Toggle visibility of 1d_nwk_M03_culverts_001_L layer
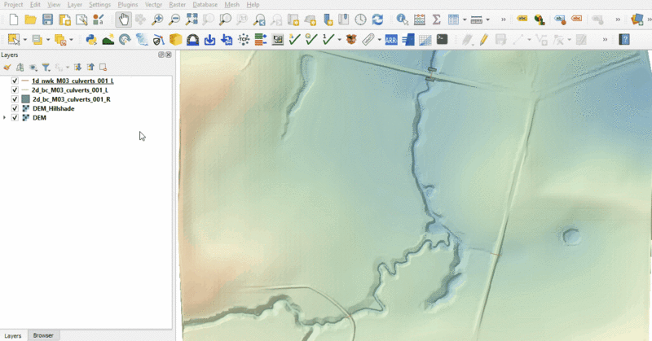The image size is (652, 341). [x=15, y=81]
